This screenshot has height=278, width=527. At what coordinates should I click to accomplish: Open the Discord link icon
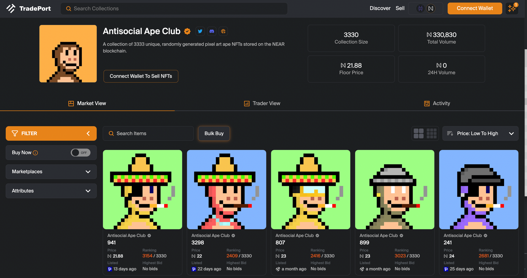[x=212, y=31]
